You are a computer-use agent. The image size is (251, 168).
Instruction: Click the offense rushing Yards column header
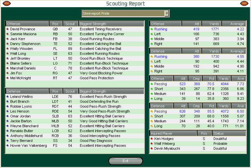pyautogui.click(x=211, y=24)
